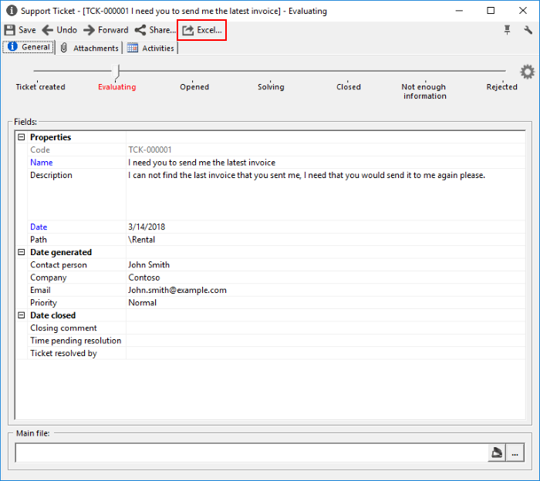Select the Closed workflow state

point(349,87)
